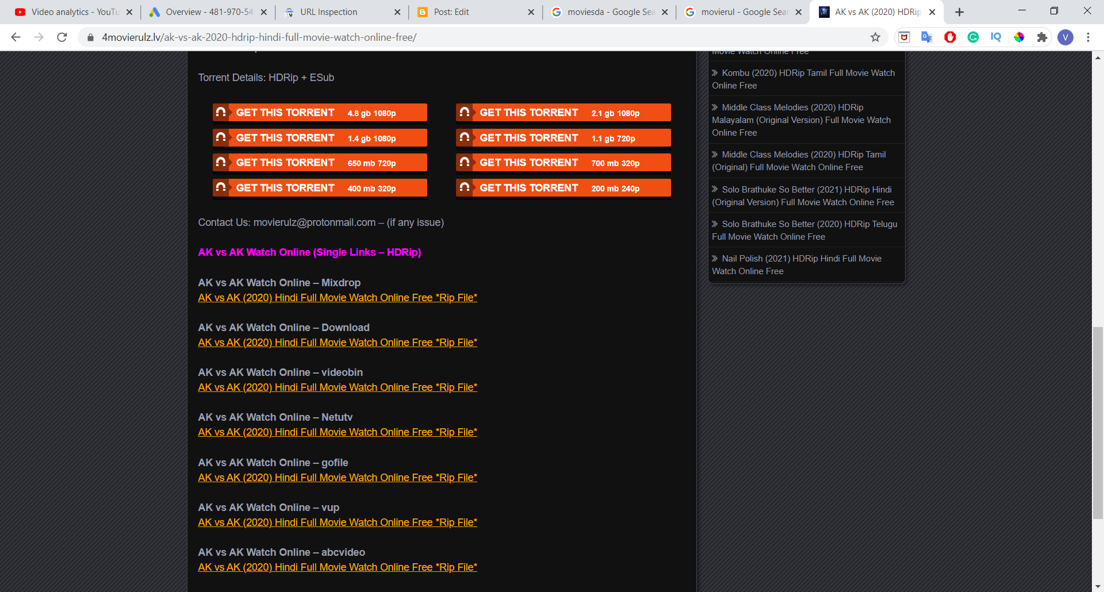1104x592 pixels.
Task: Click the movierulz@protonmail.com contact text
Action: pyautogui.click(x=315, y=222)
